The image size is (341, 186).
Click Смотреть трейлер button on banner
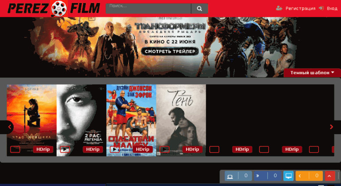tap(170, 51)
